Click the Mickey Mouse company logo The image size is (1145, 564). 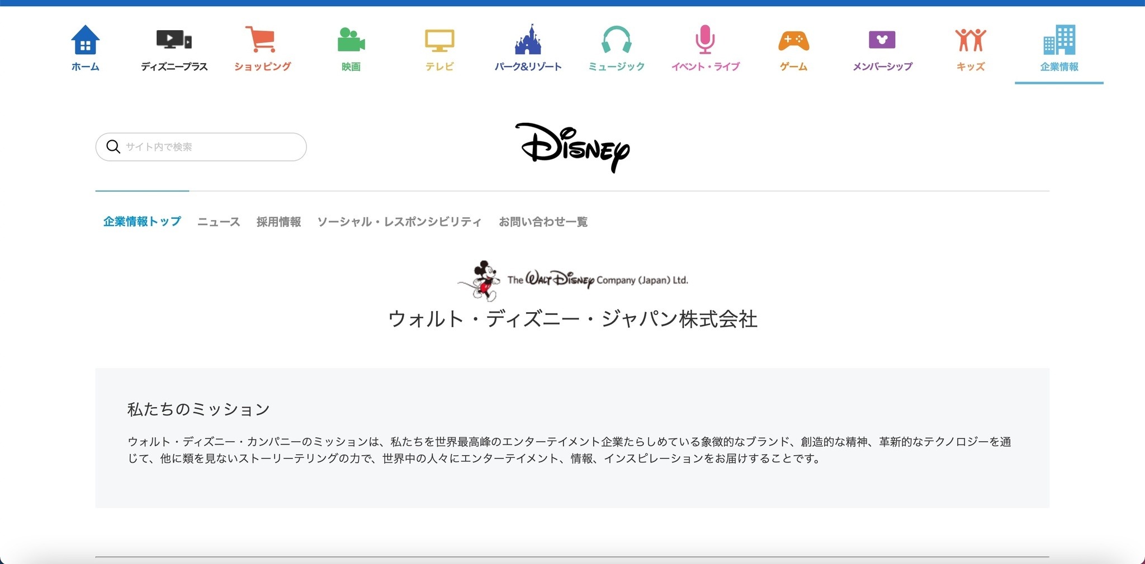click(572, 280)
